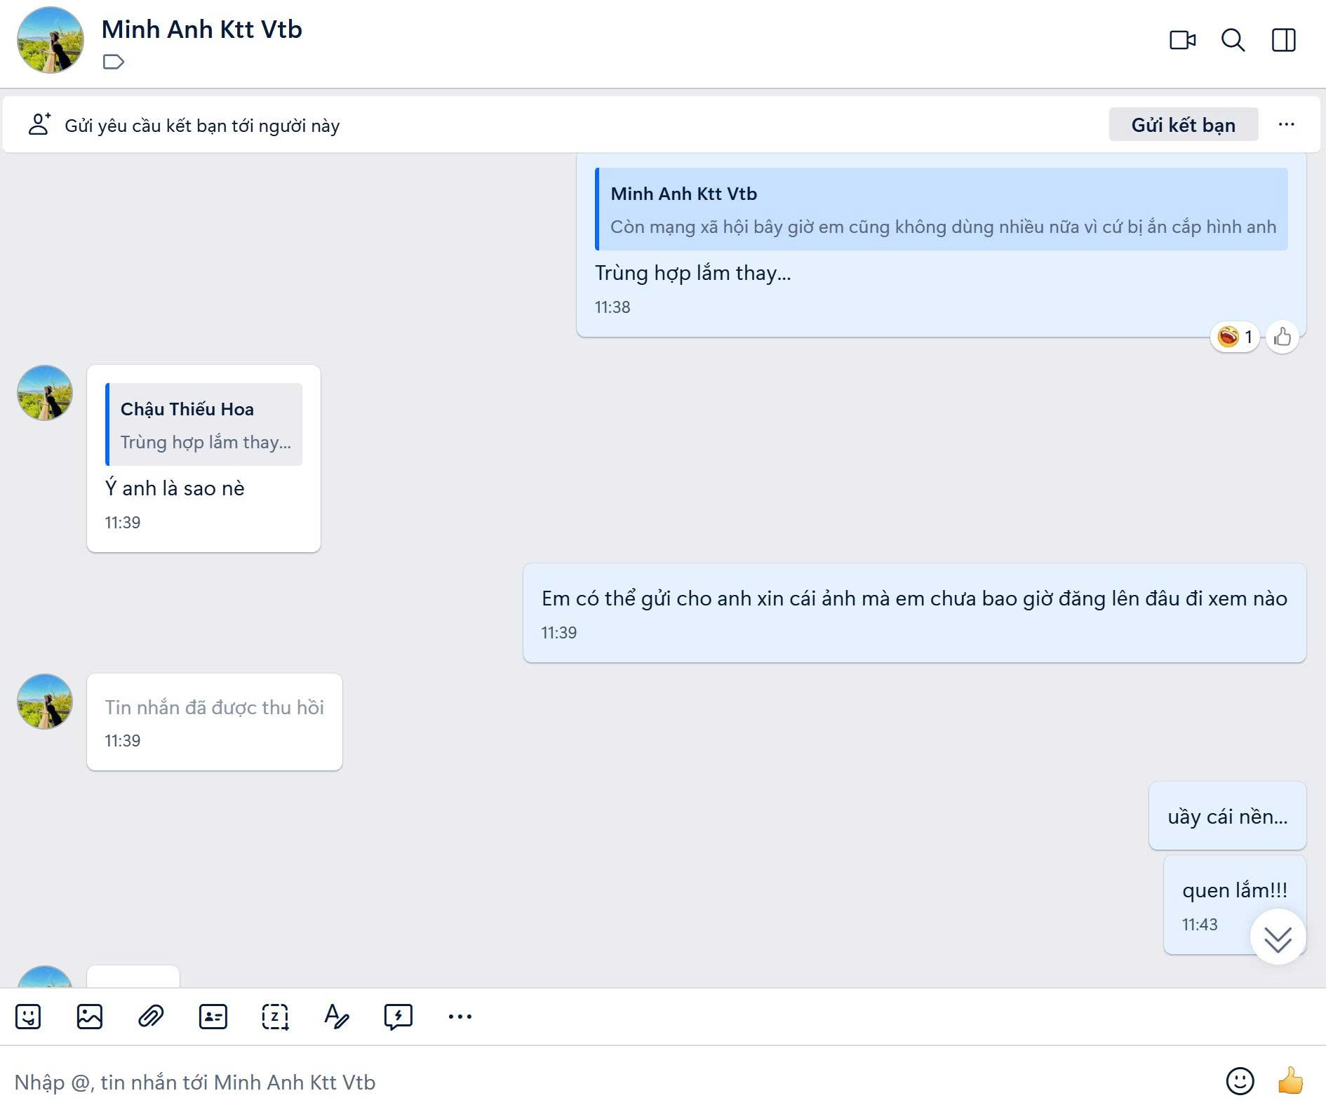Jump to latest messages with down arrow
This screenshot has height=1105, width=1326.
pyautogui.click(x=1278, y=938)
